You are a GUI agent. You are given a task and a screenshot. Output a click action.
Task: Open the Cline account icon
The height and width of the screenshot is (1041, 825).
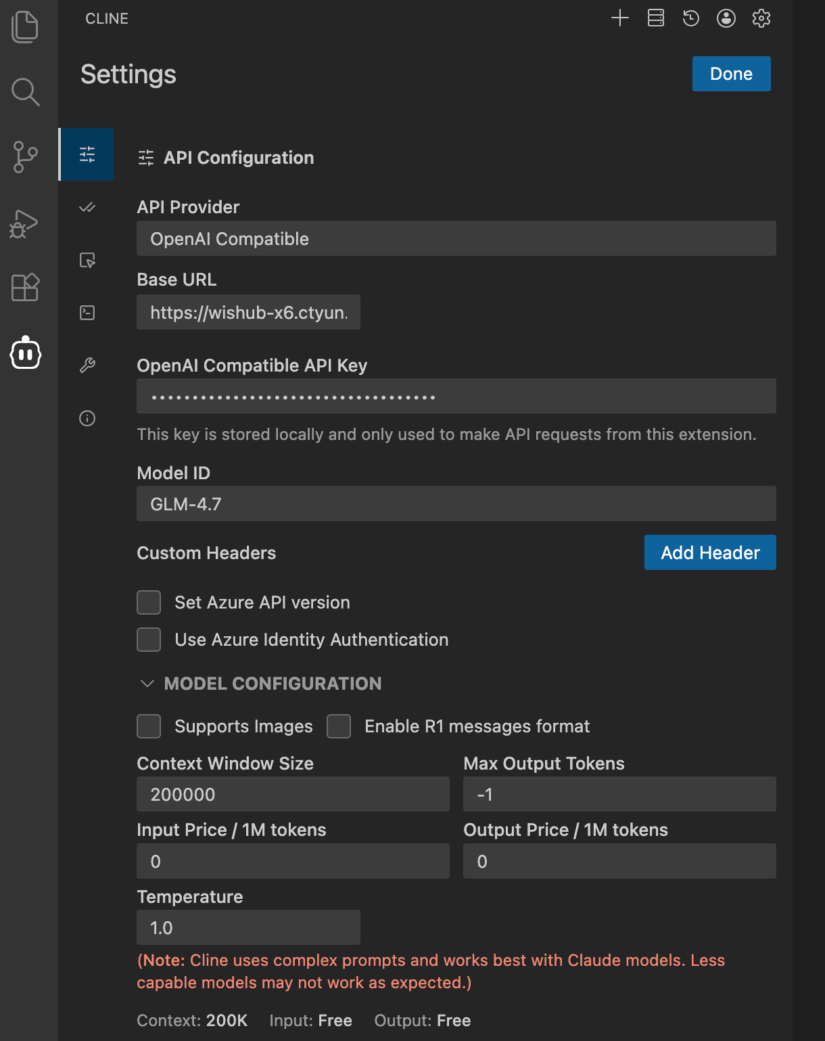726,18
